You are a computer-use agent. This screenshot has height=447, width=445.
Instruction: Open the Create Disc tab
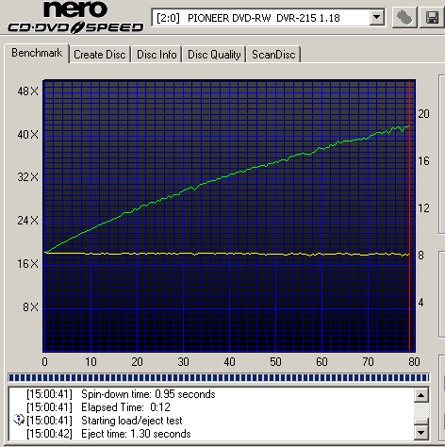coord(100,55)
